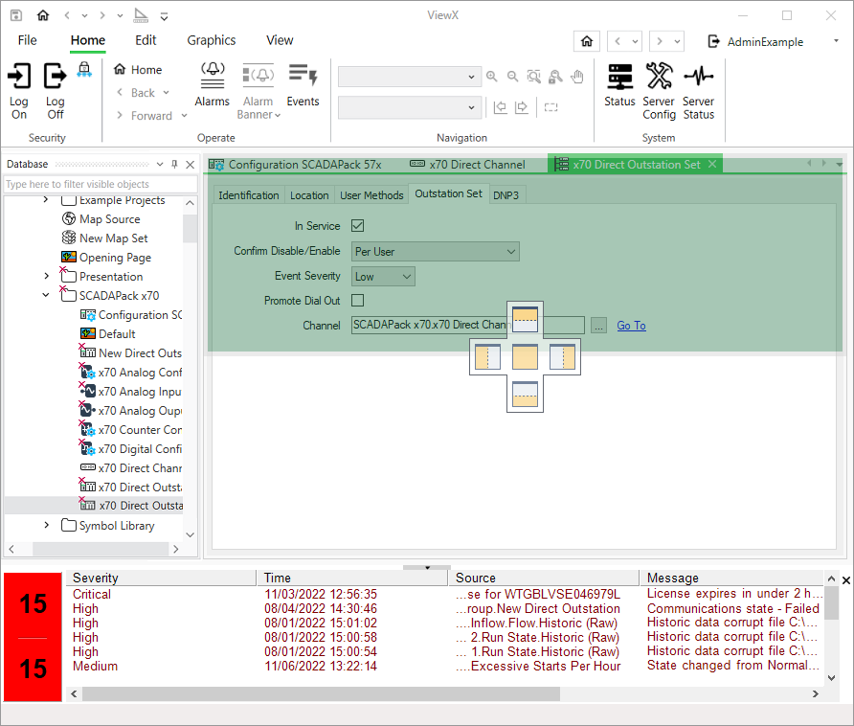The height and width of the screenshot is (726, 854).
Task: Open the Graphics ribbon tab
Action: 211,40
